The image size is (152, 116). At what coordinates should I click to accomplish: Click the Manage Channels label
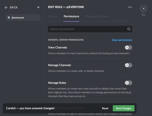tap(60, 65)
